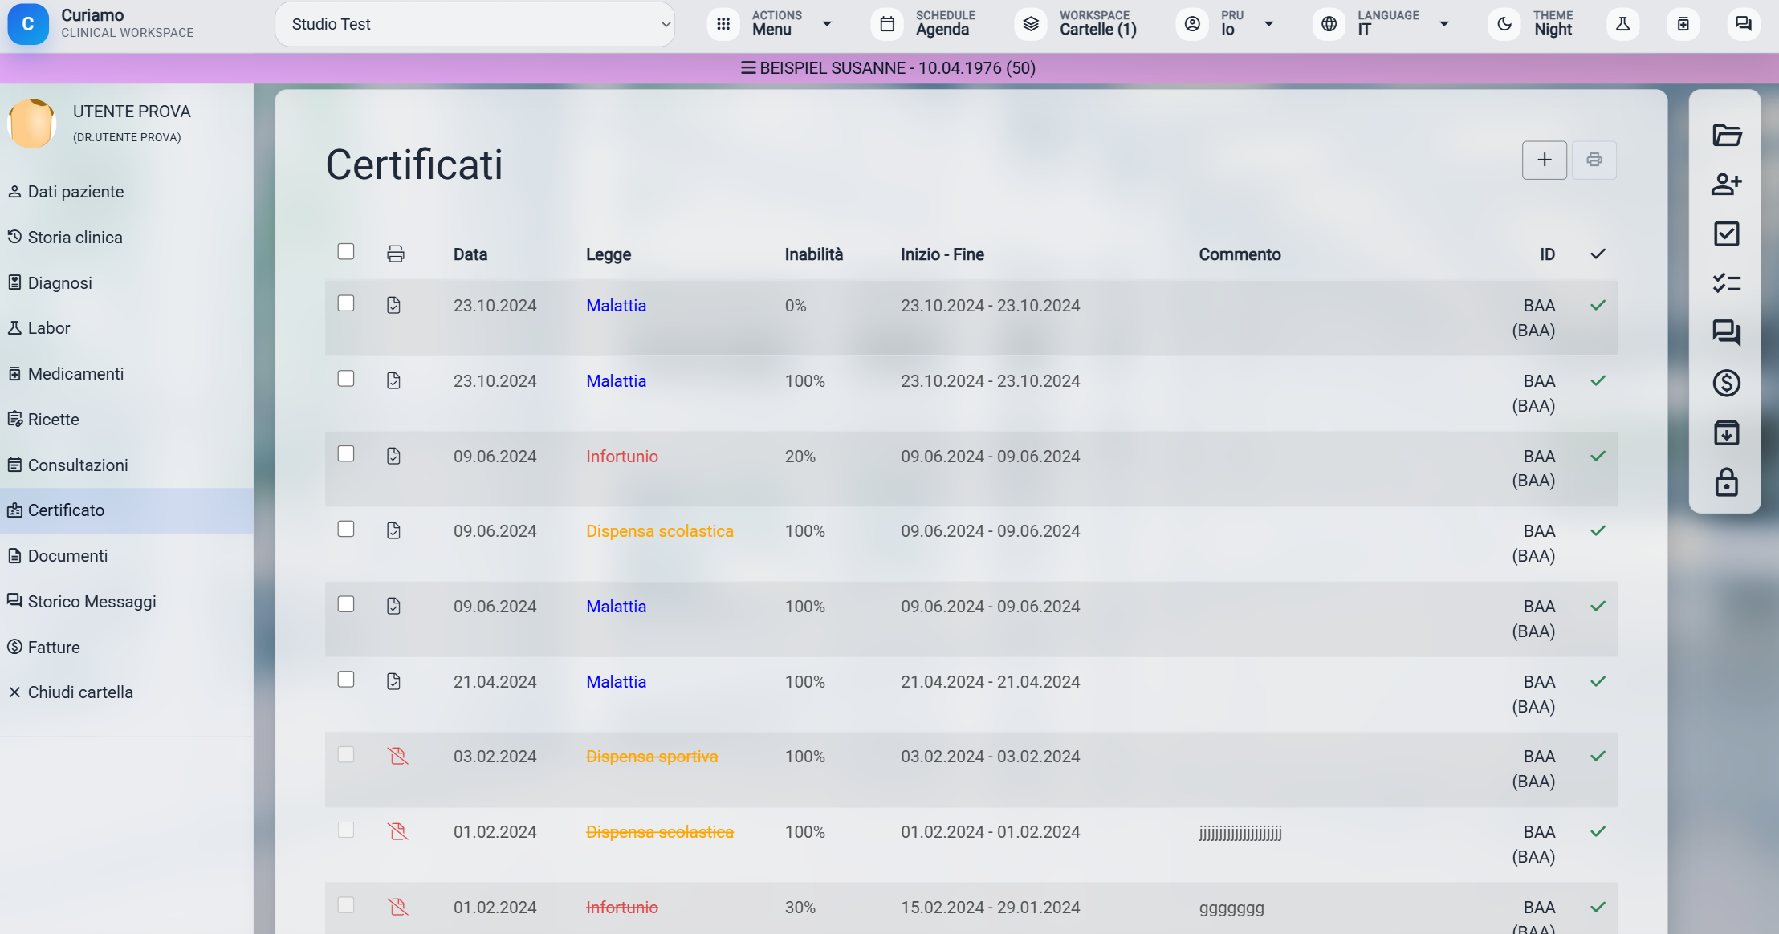
Task: Click the add certificate plus button
Action: 1544,160
